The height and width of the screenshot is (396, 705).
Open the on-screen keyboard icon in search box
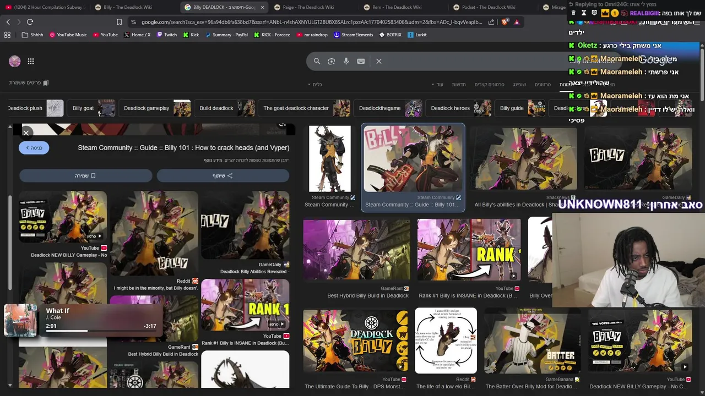[x=361, y=61]
